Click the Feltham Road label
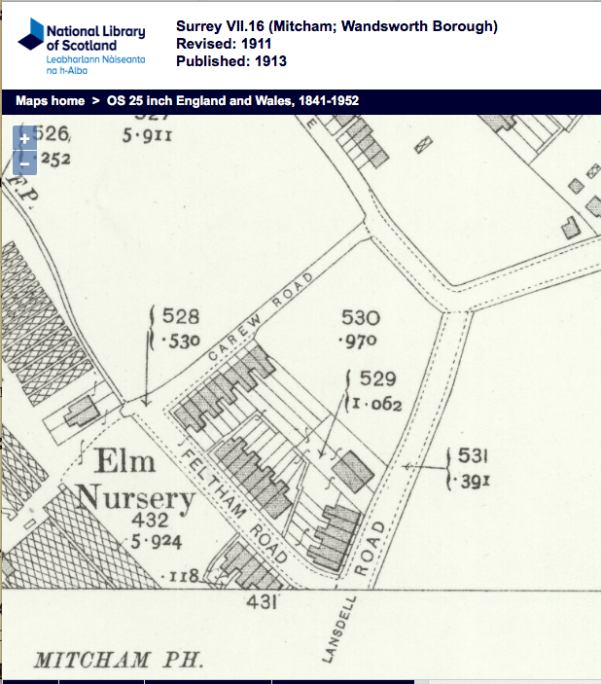601x684 pixels. pos(232,502)
